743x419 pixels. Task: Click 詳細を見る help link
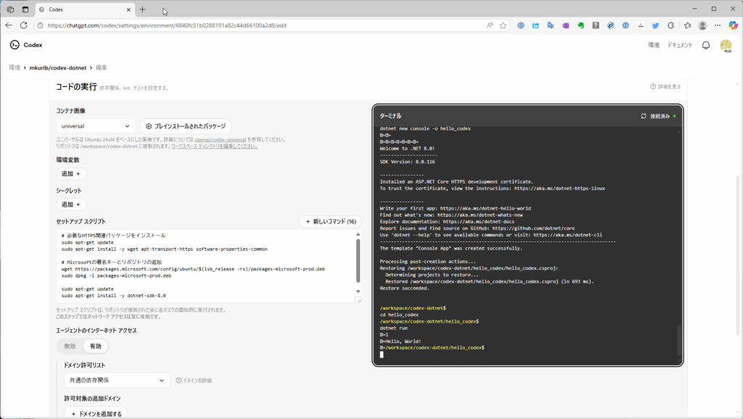coord(666,87)
